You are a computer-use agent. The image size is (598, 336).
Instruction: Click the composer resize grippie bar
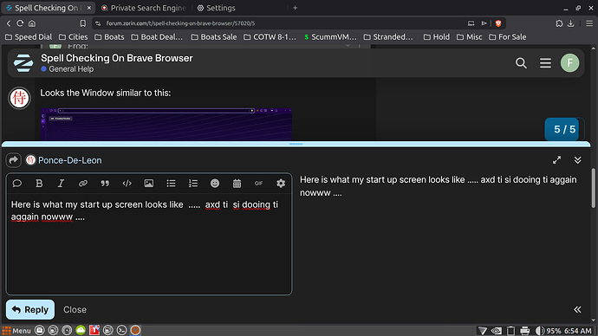coord(296,144)
